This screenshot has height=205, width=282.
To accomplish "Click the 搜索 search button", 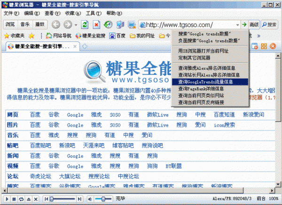I will coord(269,25).
